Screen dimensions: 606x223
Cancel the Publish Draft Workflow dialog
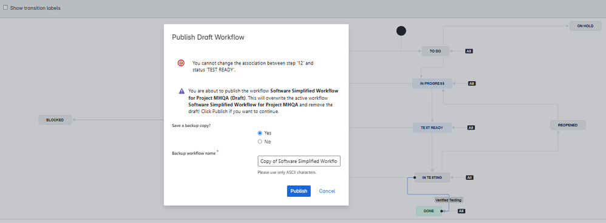tap(327, 191)
